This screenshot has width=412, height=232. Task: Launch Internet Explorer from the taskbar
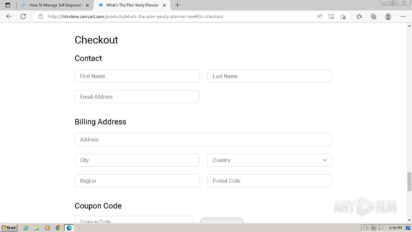26,228
